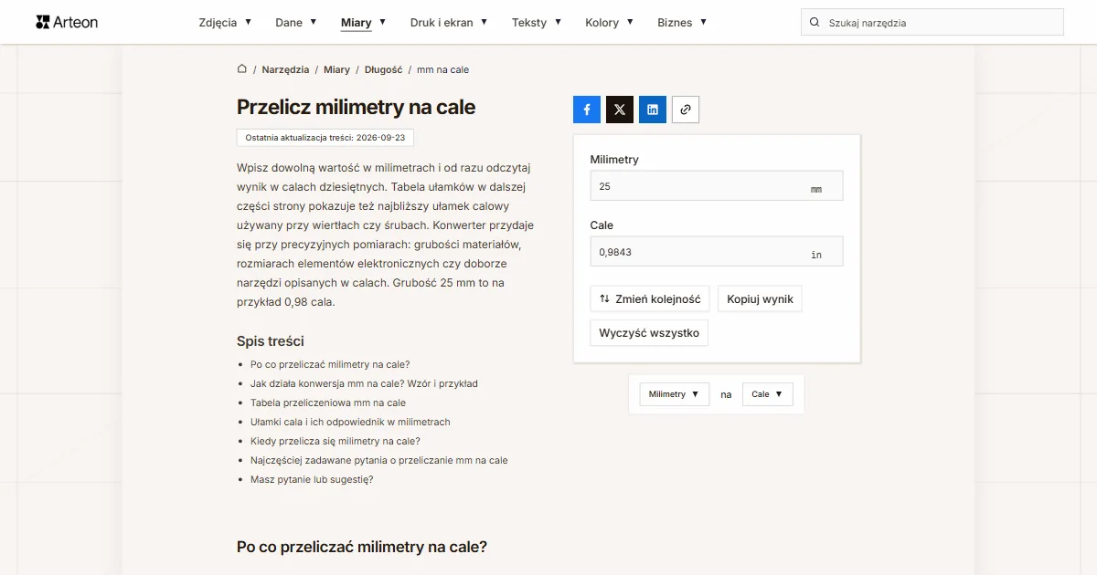
Task: Jump to 'Najczęściej zadawane pytania' section
Action: 379,460
